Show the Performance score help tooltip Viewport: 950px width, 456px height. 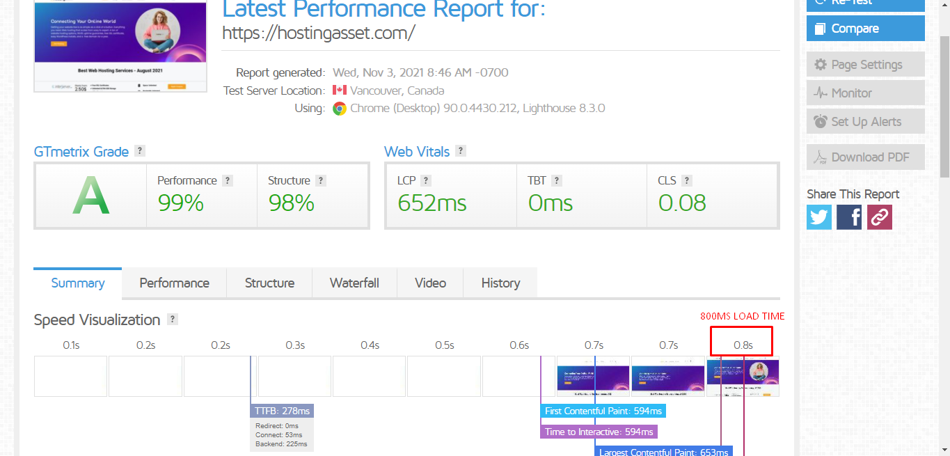[228, 180]
